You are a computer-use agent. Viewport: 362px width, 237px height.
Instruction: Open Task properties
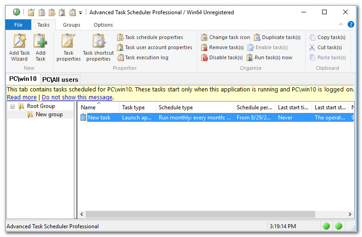tap(68, 48)
